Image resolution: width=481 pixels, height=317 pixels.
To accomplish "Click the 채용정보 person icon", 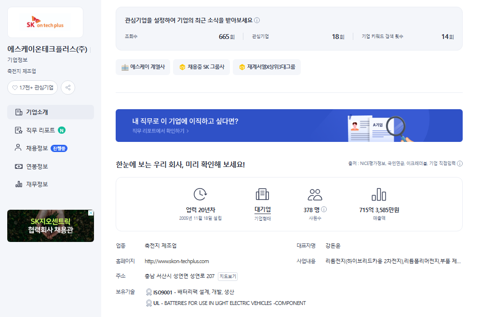I will pos(18,148).
